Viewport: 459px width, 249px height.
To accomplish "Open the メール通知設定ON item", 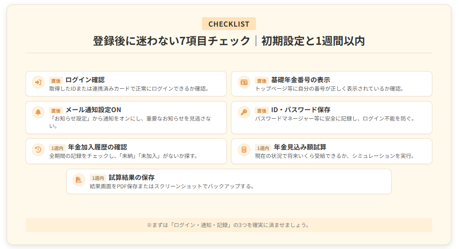I will [93, 110].
